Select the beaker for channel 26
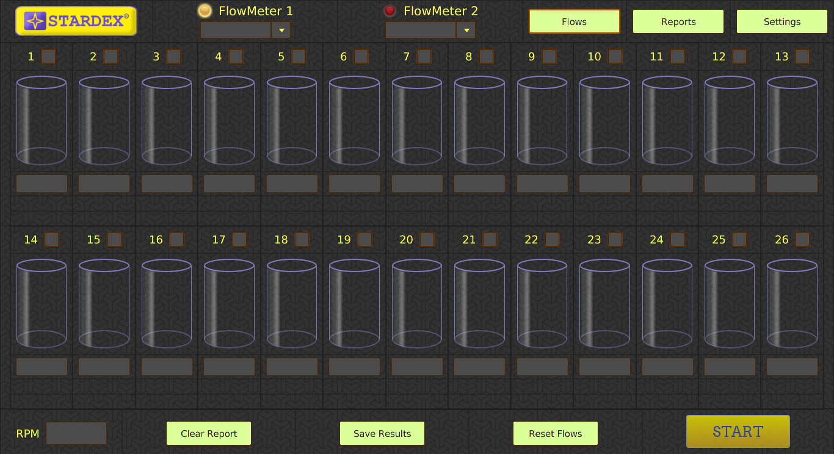This screenshot has height=454, width=834. 792,303
